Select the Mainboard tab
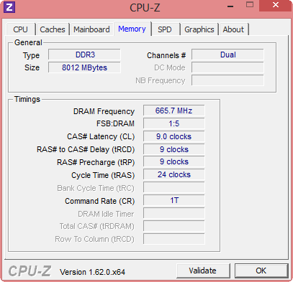 (91, 29)
